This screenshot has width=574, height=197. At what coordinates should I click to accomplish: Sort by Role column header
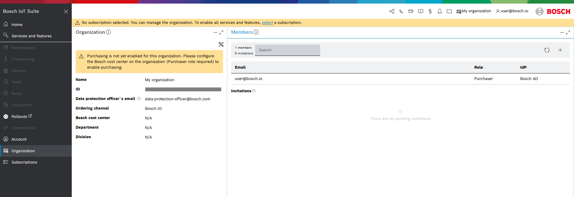[x=479, y=67]
